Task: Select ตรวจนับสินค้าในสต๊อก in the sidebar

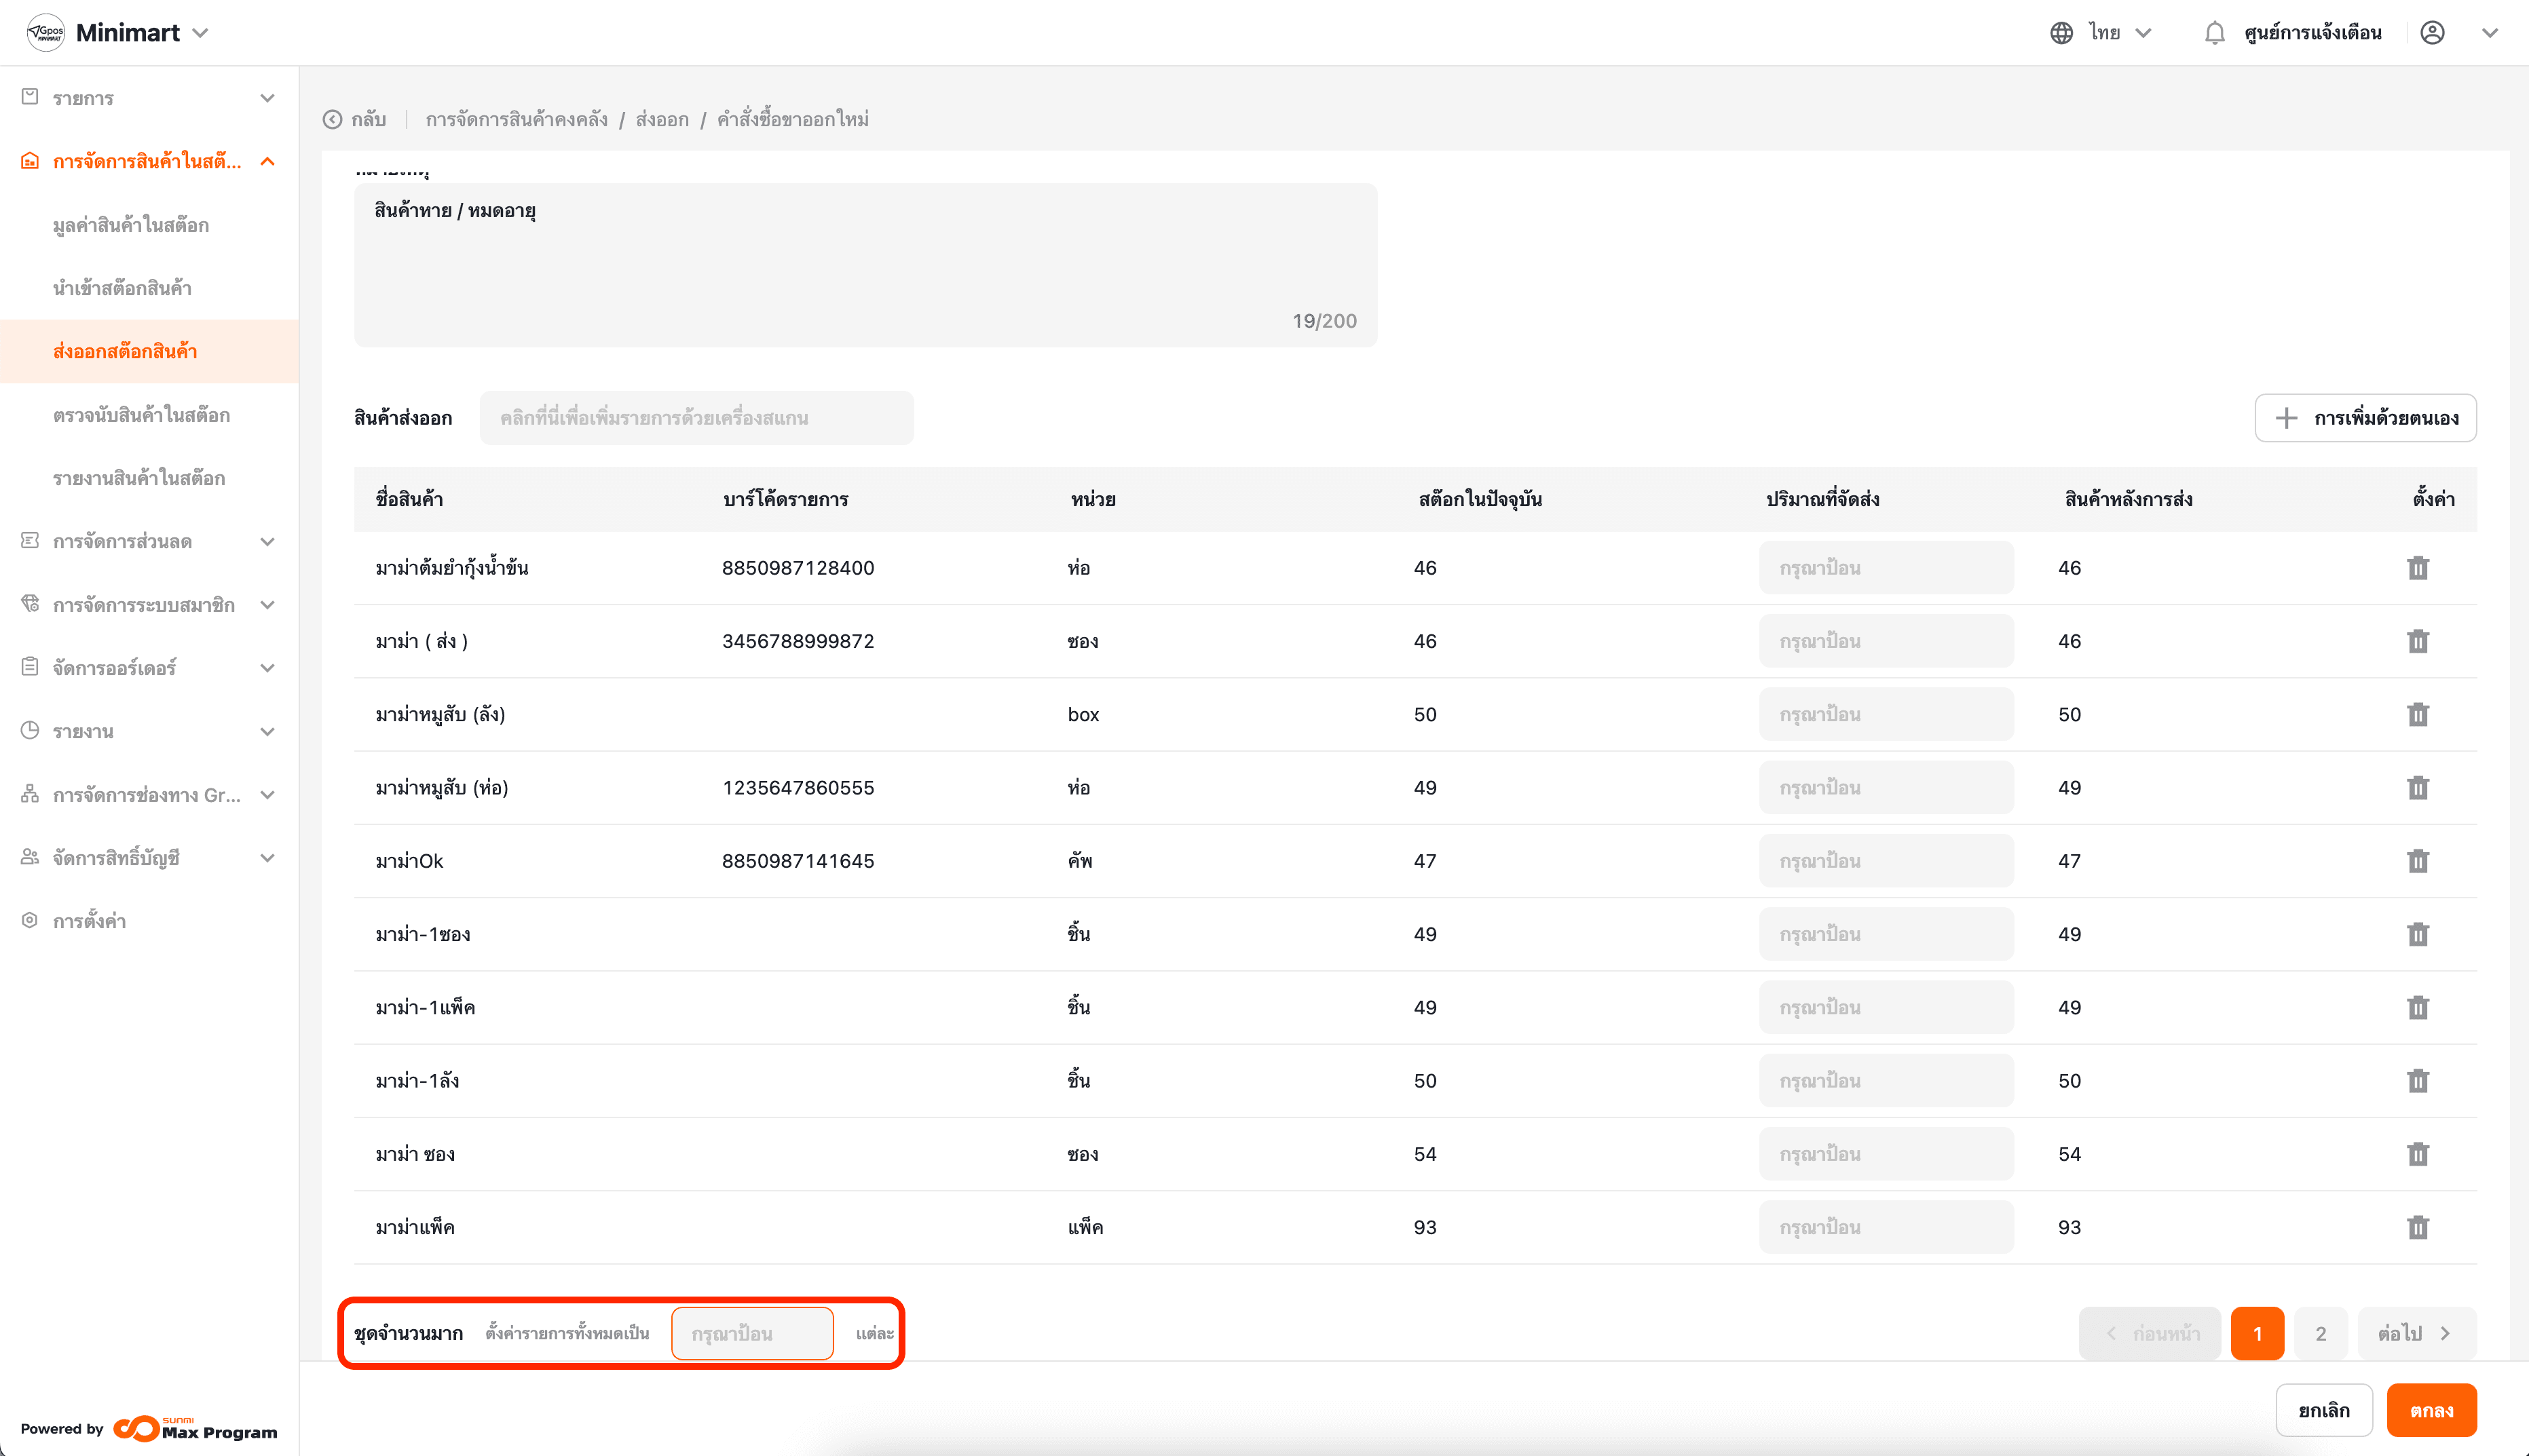Action: pyautogui.click(x=141, y=415)
